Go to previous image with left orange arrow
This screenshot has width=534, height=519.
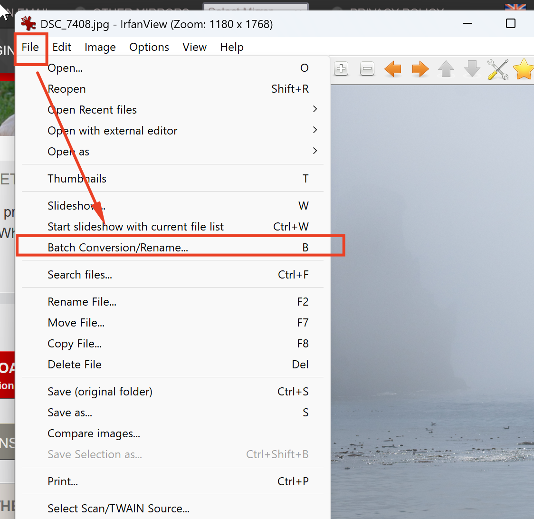393,69
